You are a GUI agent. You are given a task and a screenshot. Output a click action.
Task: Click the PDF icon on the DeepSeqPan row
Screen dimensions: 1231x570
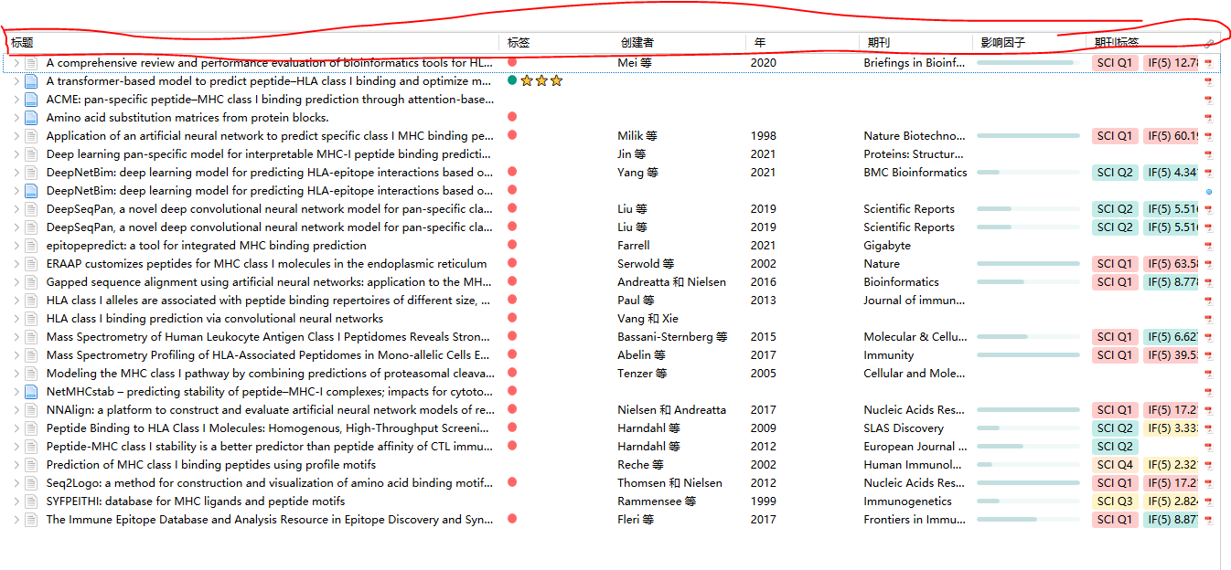tap(1209, 208)
